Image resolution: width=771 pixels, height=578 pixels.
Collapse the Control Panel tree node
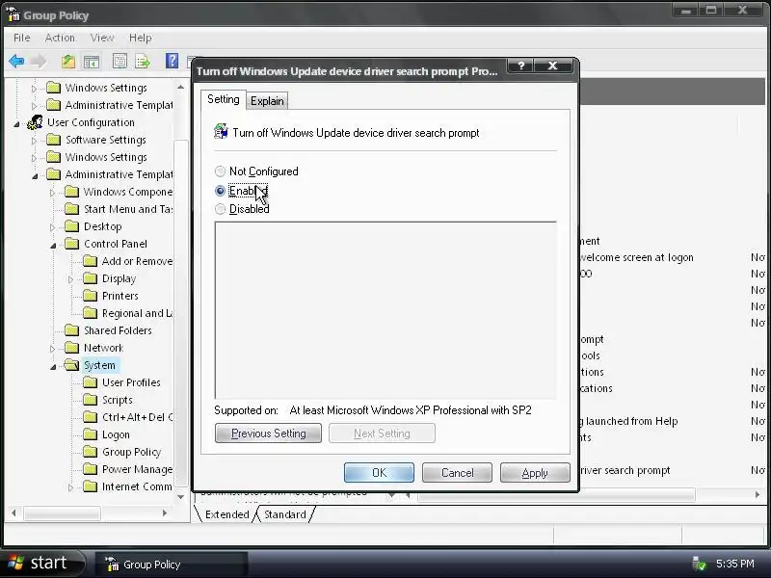coord(53,245)
